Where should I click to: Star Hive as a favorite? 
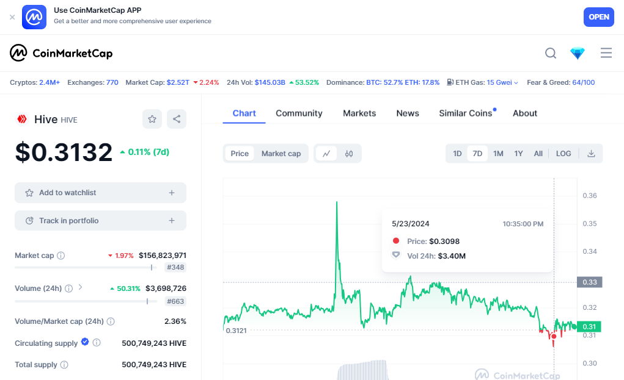pyautogui.click(x=152, y=119)
